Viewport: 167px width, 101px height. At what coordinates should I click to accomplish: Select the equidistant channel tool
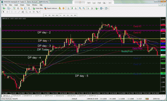[23, 12]
